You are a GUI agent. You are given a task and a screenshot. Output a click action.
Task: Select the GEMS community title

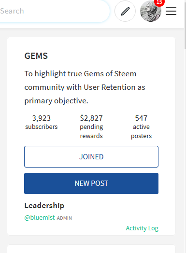tap(36, 56)
